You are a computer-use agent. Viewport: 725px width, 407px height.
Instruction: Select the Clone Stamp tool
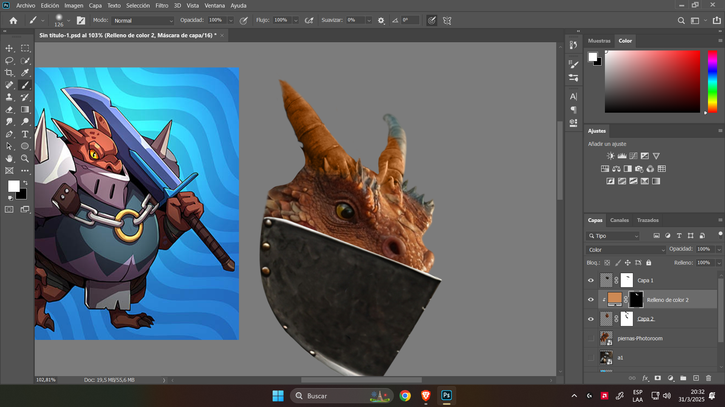pos(9,97)
